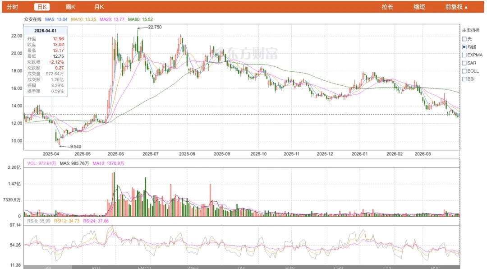Enable the EXPMA indicator checkbox
487x269 pixels.
tap(464, 55)
